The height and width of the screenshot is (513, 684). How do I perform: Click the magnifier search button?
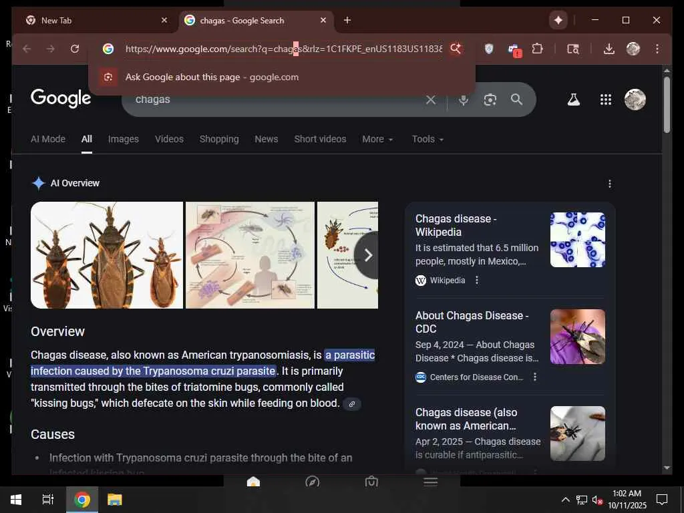pyautogui.click(x=516, y=100)
